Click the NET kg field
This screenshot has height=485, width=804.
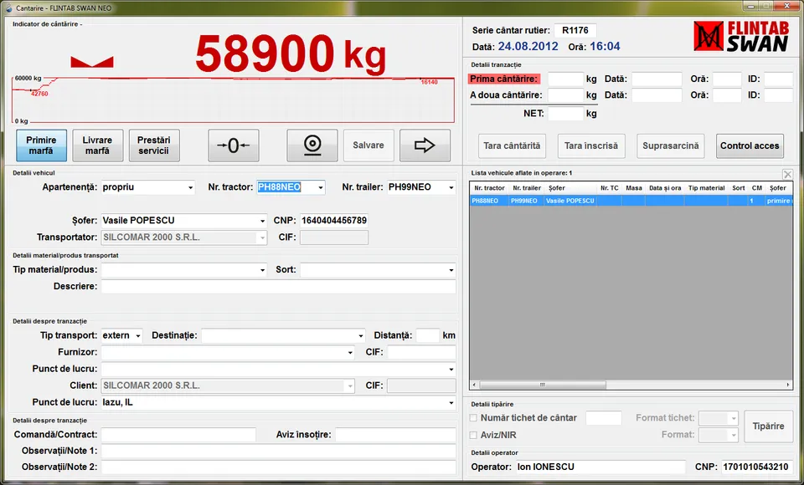pyautogui.click(x=565, y=114)
